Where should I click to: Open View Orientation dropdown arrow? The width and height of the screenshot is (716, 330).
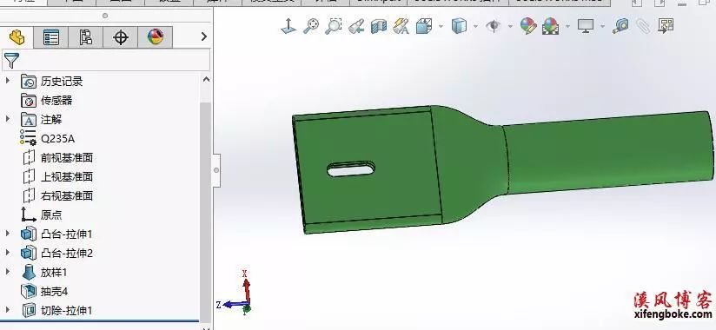pyautogui.click(x=441, y=26)
